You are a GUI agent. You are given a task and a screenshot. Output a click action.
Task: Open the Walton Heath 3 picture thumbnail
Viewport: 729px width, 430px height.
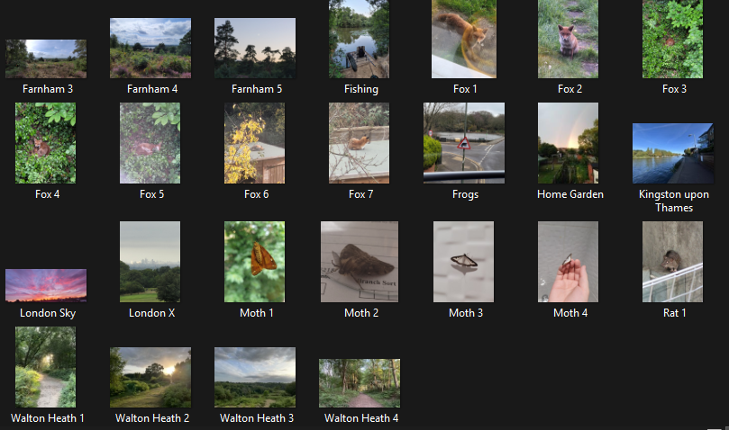[x=255, y=378]
